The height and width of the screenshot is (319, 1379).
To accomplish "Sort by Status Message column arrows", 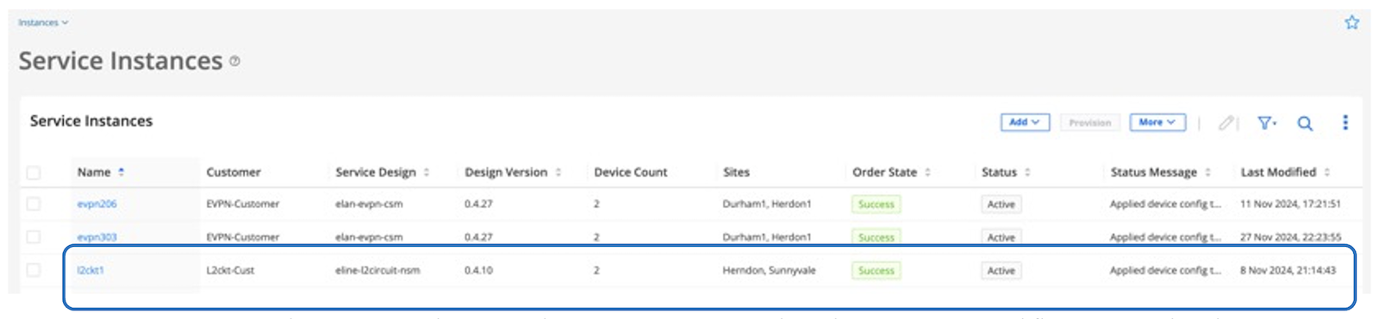I will (1207, 172).
